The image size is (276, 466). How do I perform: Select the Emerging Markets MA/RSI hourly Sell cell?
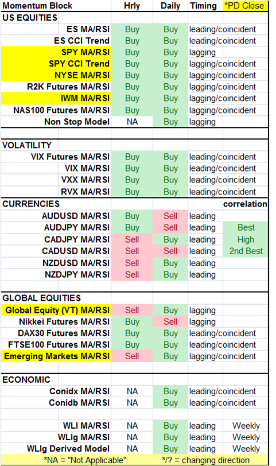tap(132, 356)
